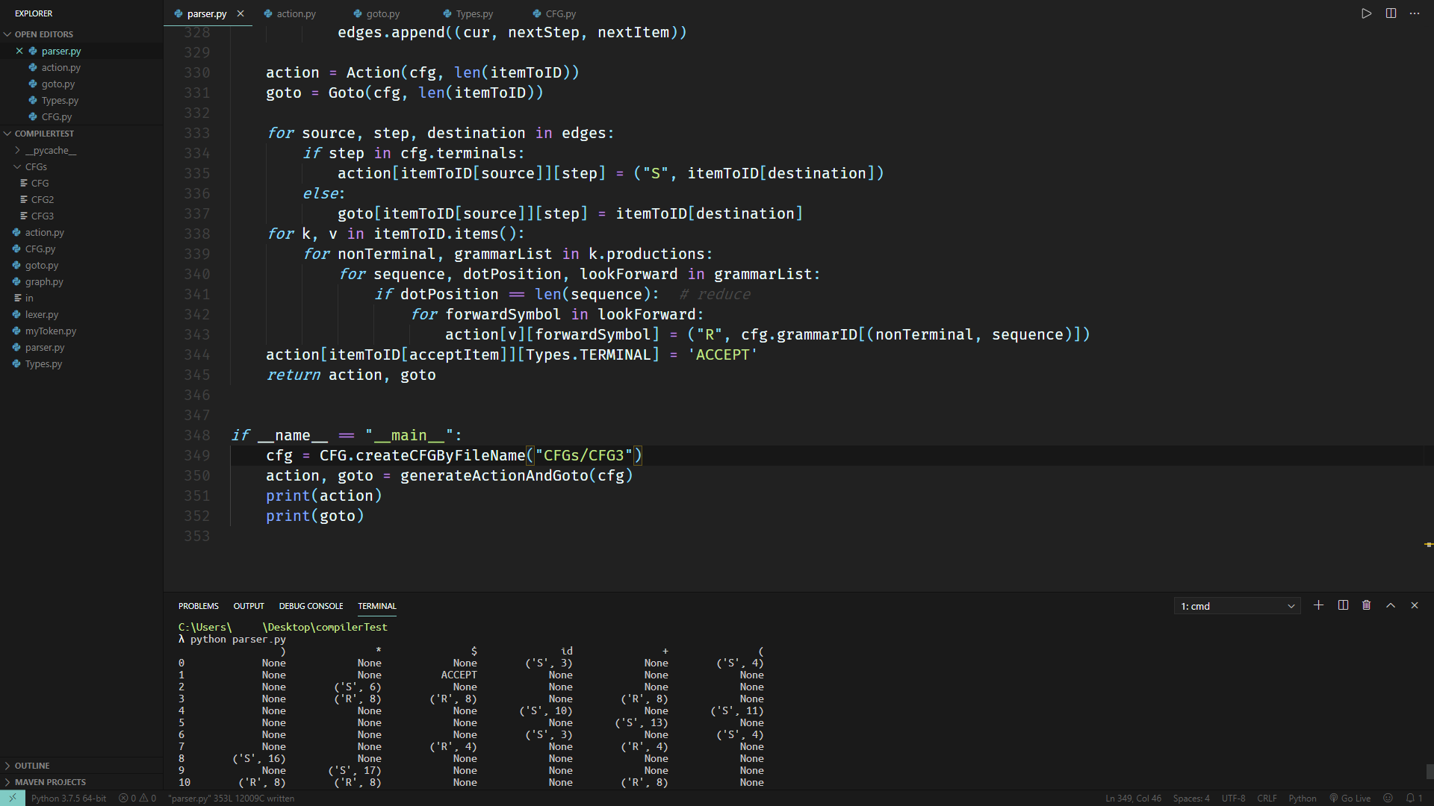Open lexer.py from the file tree
Viewport: 1434px width, 806px height.
81,314
